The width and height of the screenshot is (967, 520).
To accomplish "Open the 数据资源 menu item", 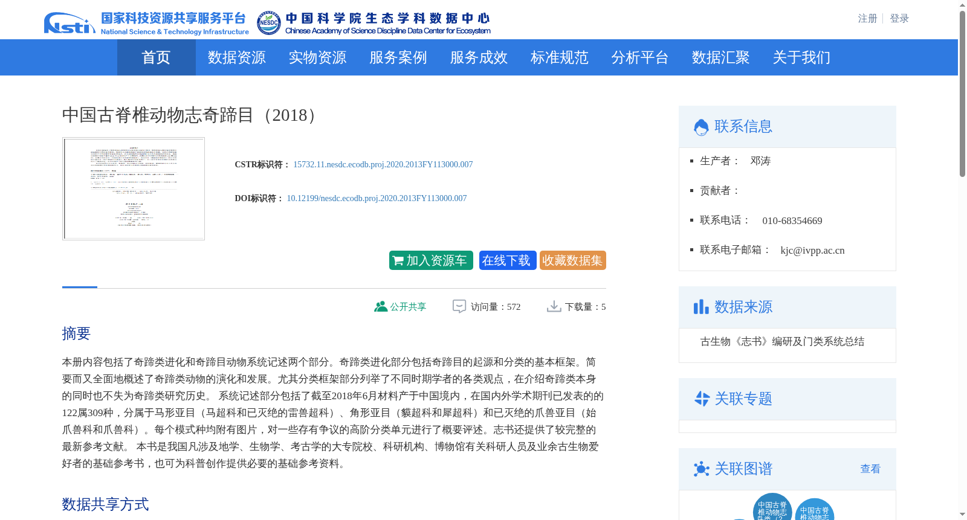I will point(236,57).
